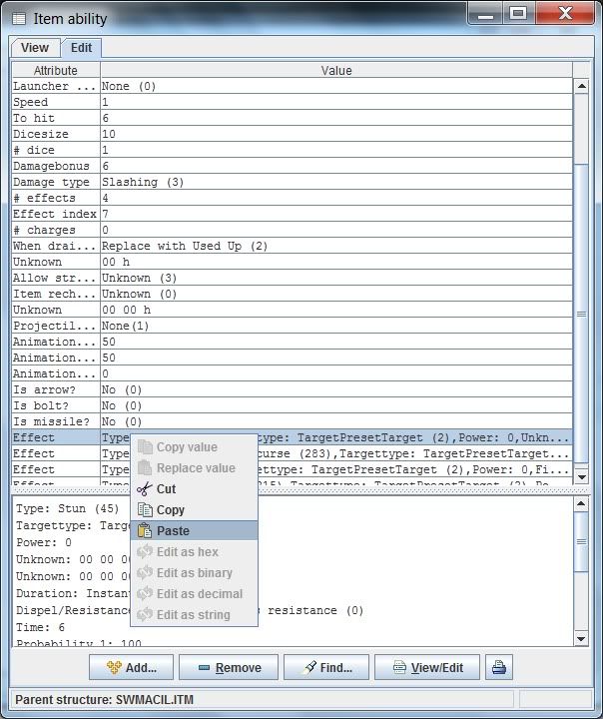This screenshot has width=603, height=719.
Task: Select the 'Is arrow?' No (0) row
Action: point(290,390)
